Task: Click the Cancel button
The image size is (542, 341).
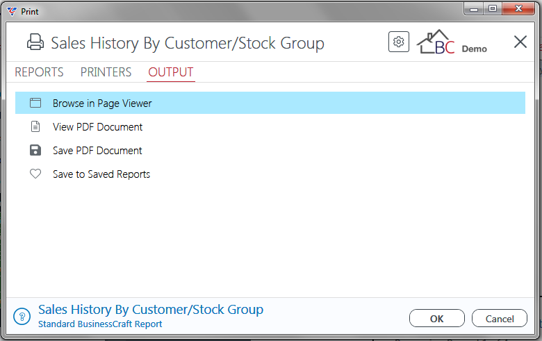Action: coord(500,318)
